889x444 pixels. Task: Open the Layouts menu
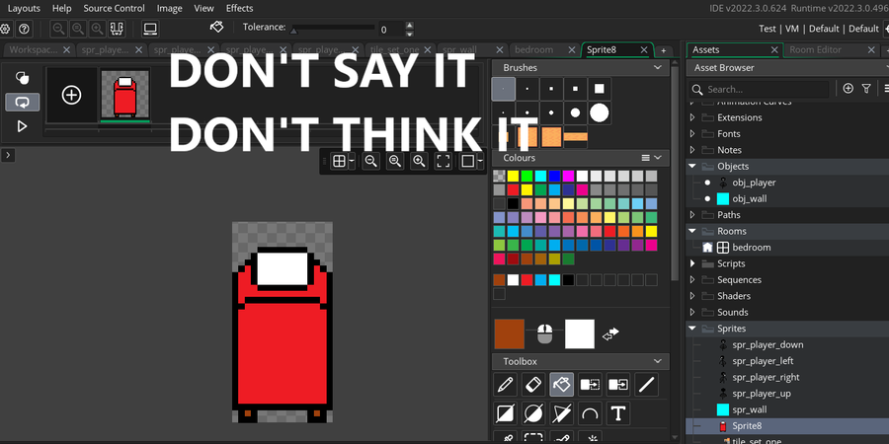coord(24,8)
